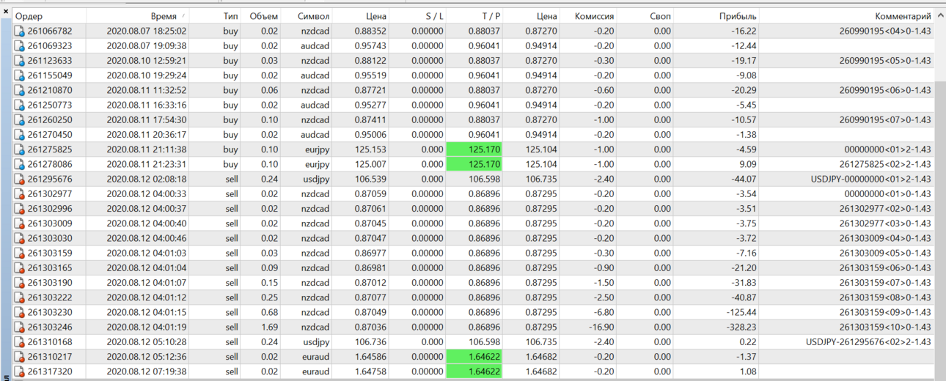
Task: Sort by the Своп column header
Action: [645, 15]
